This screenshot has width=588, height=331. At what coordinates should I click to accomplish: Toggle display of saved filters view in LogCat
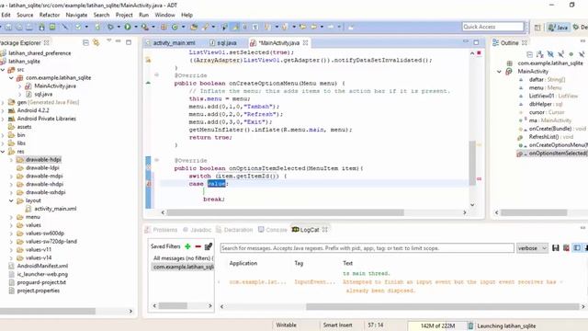click(577, 248)
